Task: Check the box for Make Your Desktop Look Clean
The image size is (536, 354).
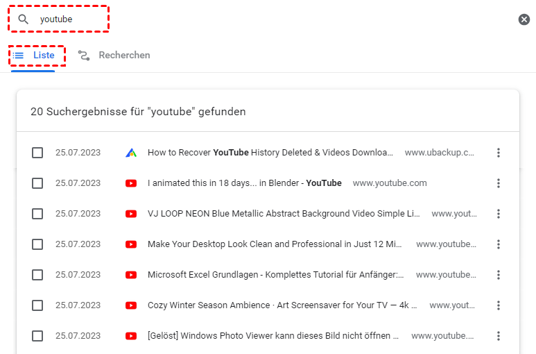Action: click(37, 244)
